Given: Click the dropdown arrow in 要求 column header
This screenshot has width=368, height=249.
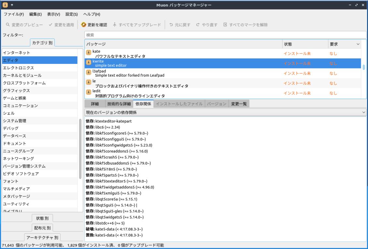Looking at the screenshot, I should point(358,44).
